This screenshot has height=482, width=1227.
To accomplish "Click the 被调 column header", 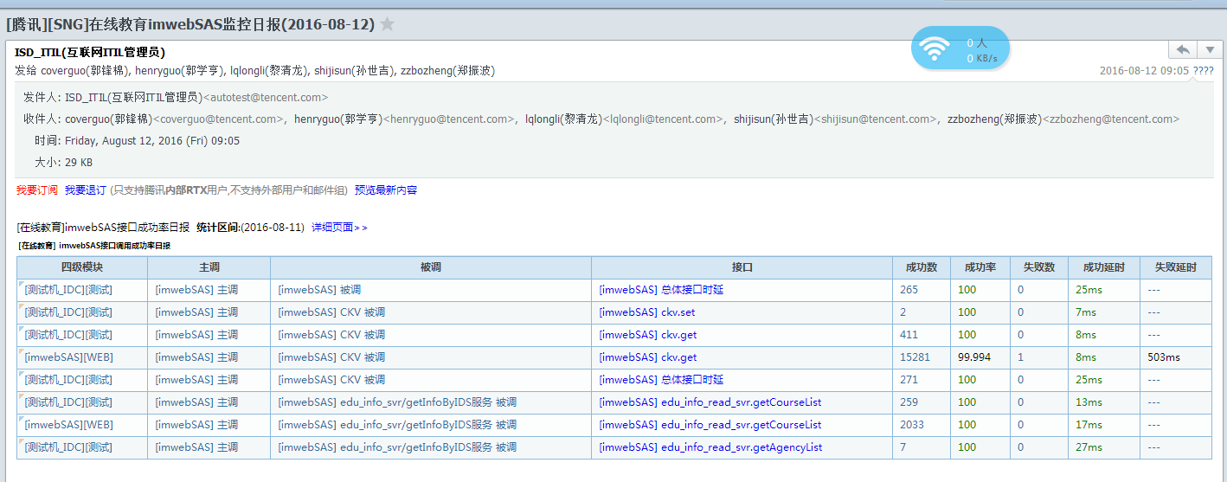I will point(431,268).
